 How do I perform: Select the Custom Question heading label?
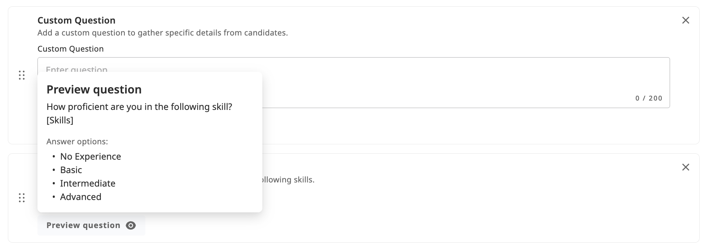point(76,21)
